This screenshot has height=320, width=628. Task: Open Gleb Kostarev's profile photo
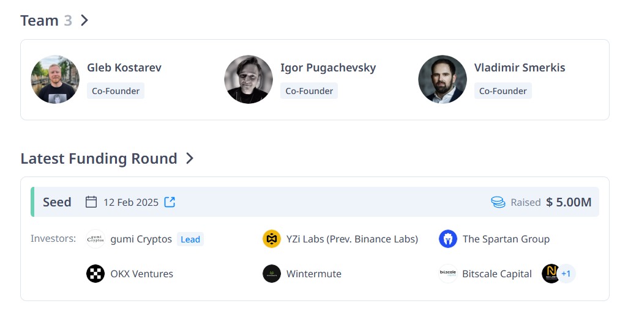[x=55, y=79]
